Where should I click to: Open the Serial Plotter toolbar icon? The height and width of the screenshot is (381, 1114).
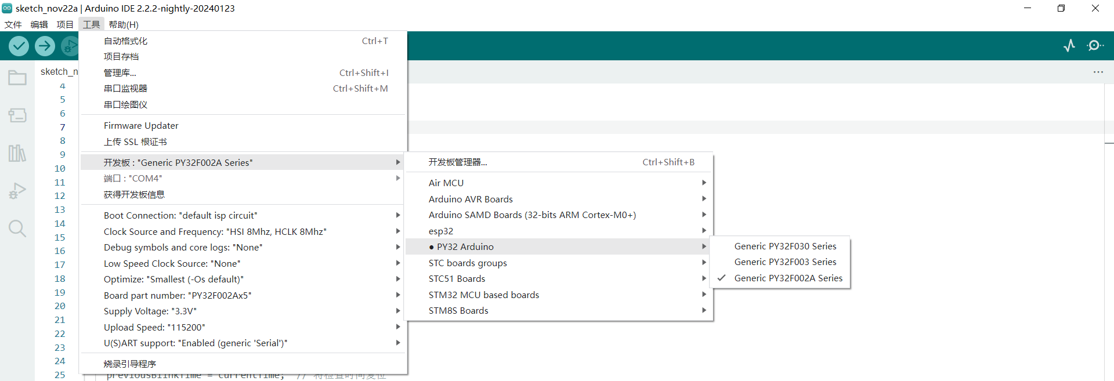[1069, 46]
